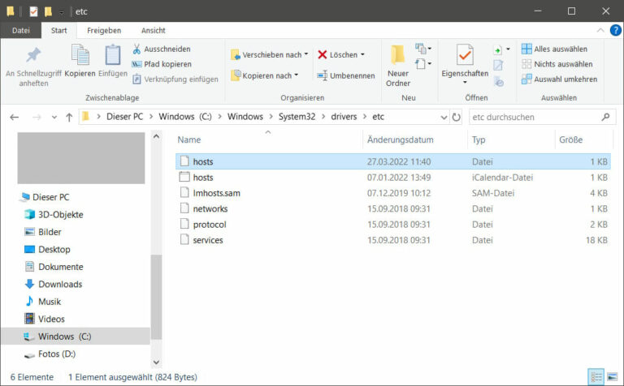This screenshot has height=386, width=624.
Task: Switch to the Start ribbon tab
Action: [x=58, y=30]
